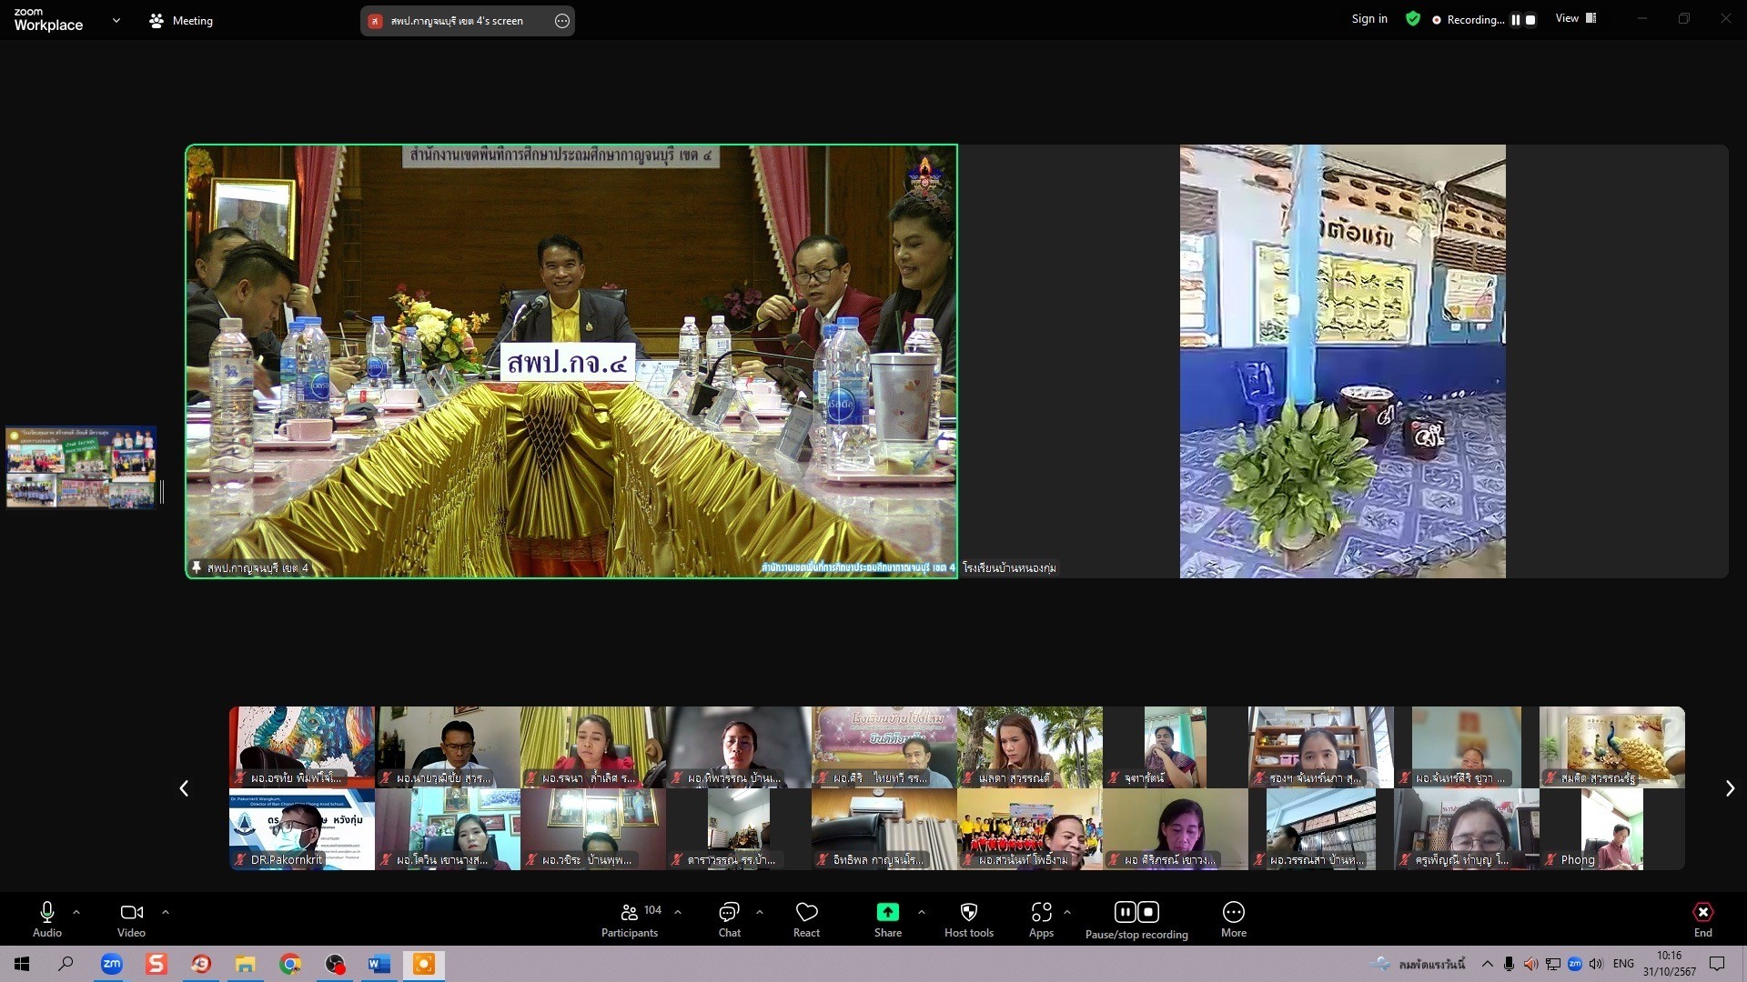Expand share options arrow
The image size is (1747, 982).
[x=922, y=911]
